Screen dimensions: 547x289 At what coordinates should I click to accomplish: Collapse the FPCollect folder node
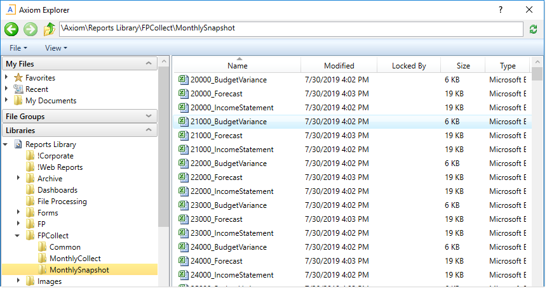18,236
